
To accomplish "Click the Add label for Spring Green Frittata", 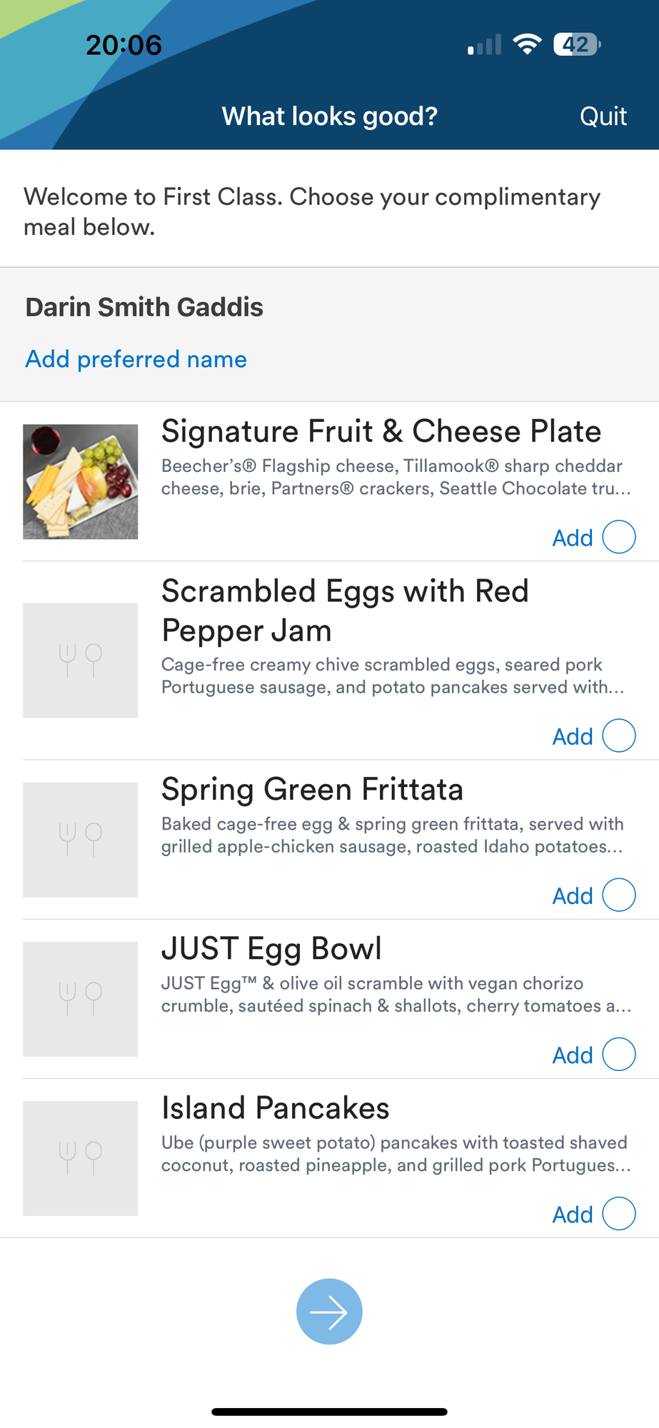I will pos(573,895).
